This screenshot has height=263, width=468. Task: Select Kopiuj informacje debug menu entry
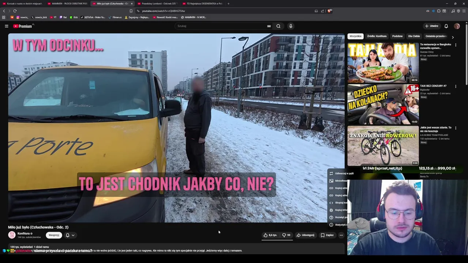[337, 210]
